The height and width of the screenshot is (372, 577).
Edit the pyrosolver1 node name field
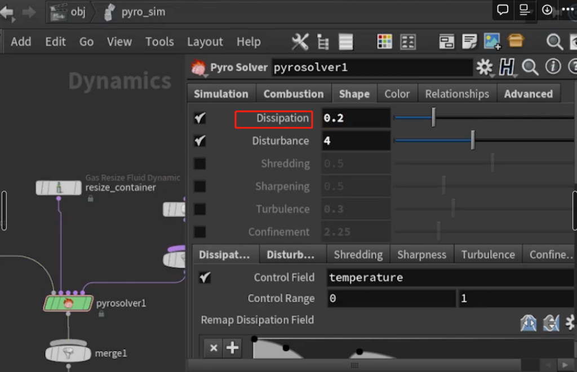(x=372, y=68)
